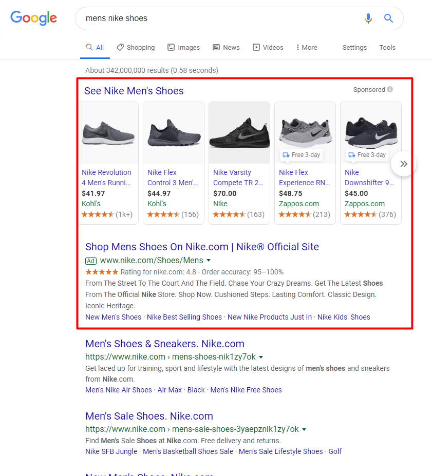Open the 'Nike Kids' Shoes' sitelink
This screenshot has height=476, width=432.
click(344, 317)
